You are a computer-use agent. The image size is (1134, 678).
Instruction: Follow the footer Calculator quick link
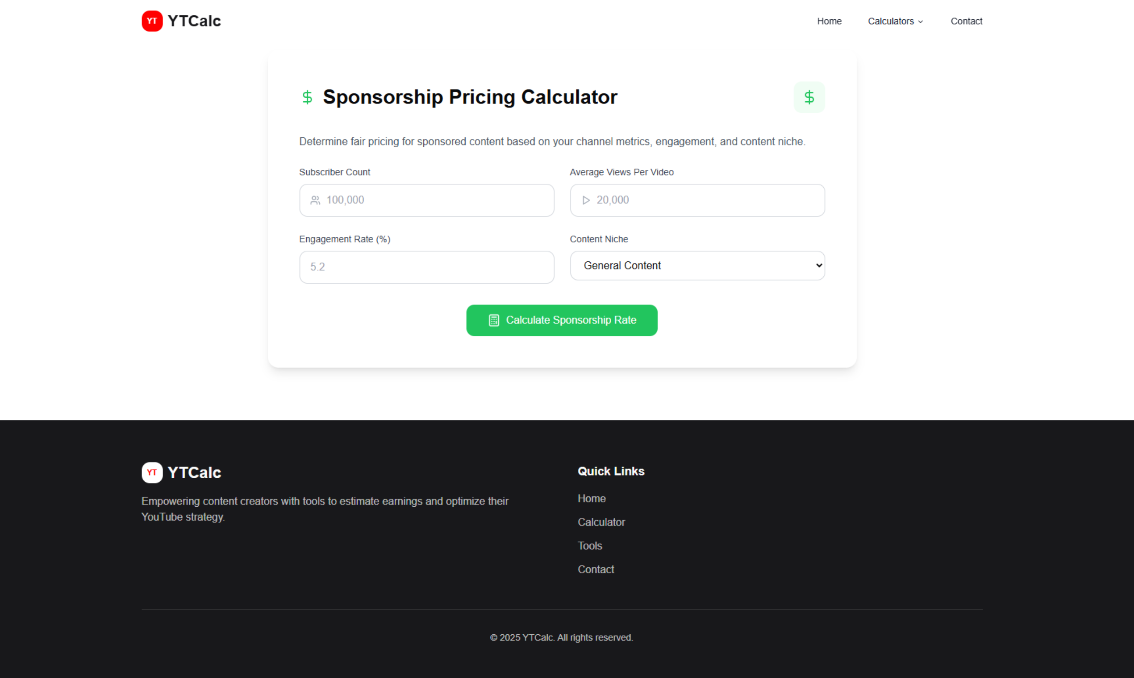click(x=601, y=522)
